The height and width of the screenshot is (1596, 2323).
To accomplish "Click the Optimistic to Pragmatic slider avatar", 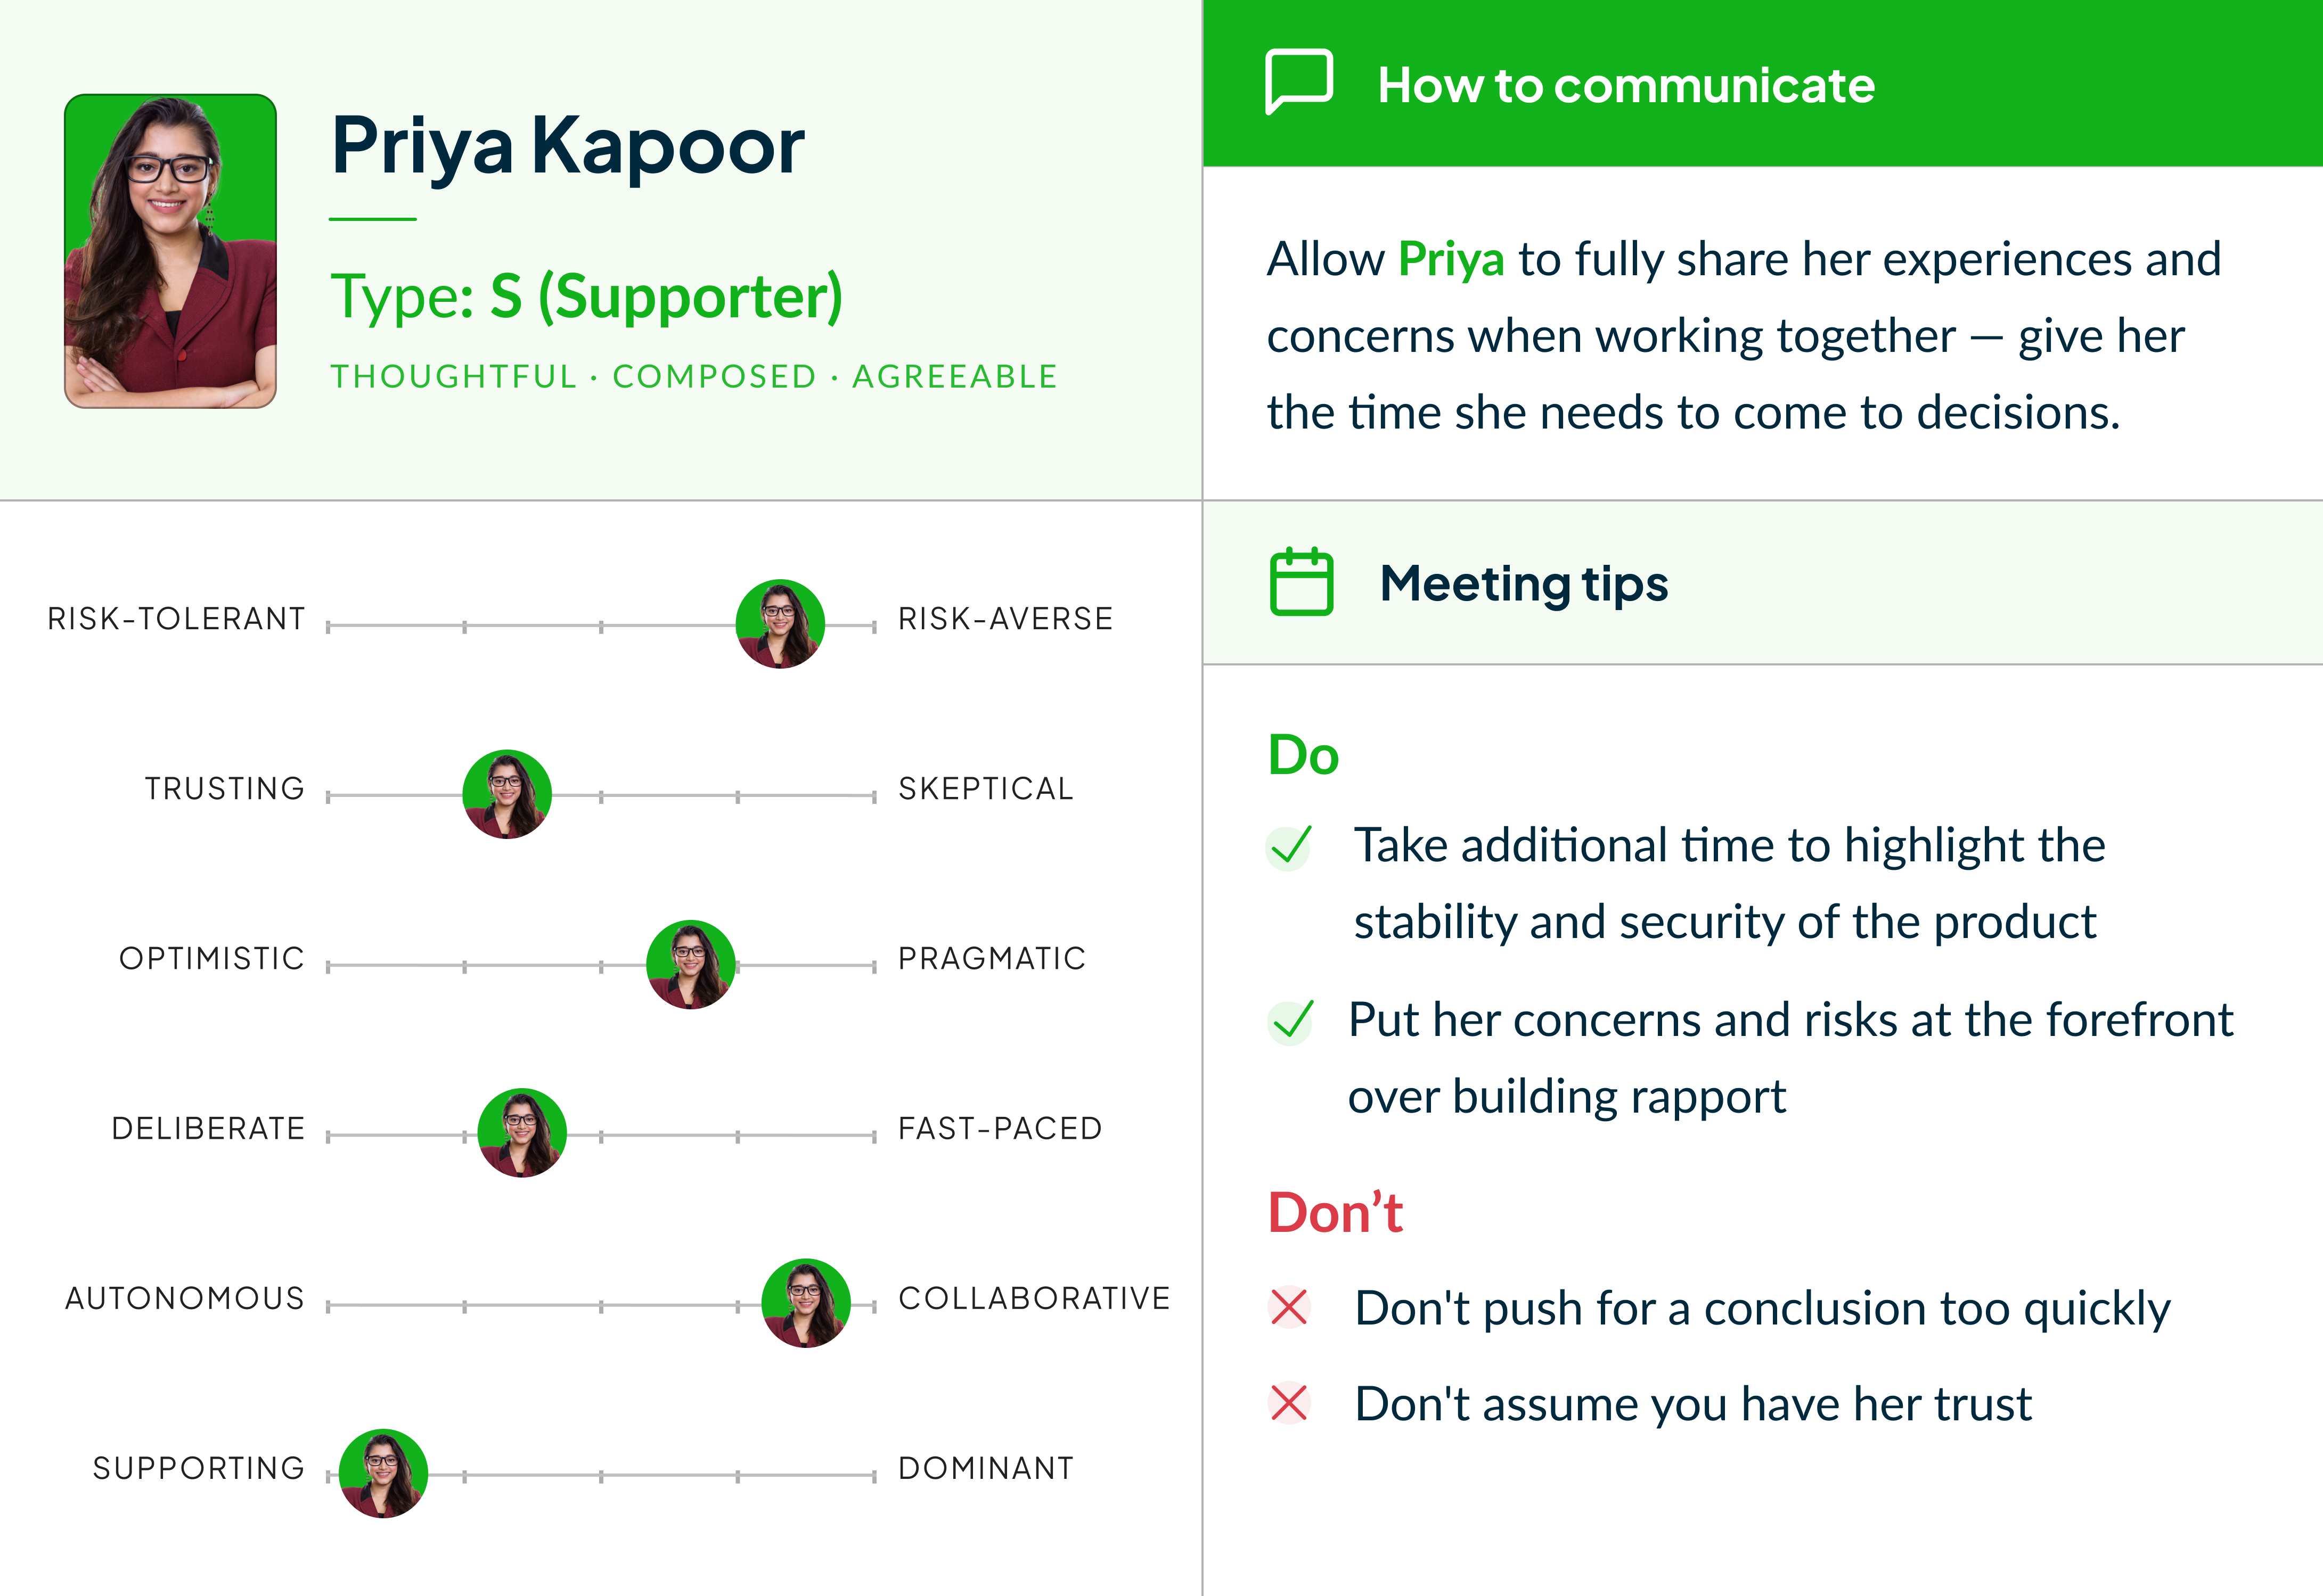I will pos(690,964).
